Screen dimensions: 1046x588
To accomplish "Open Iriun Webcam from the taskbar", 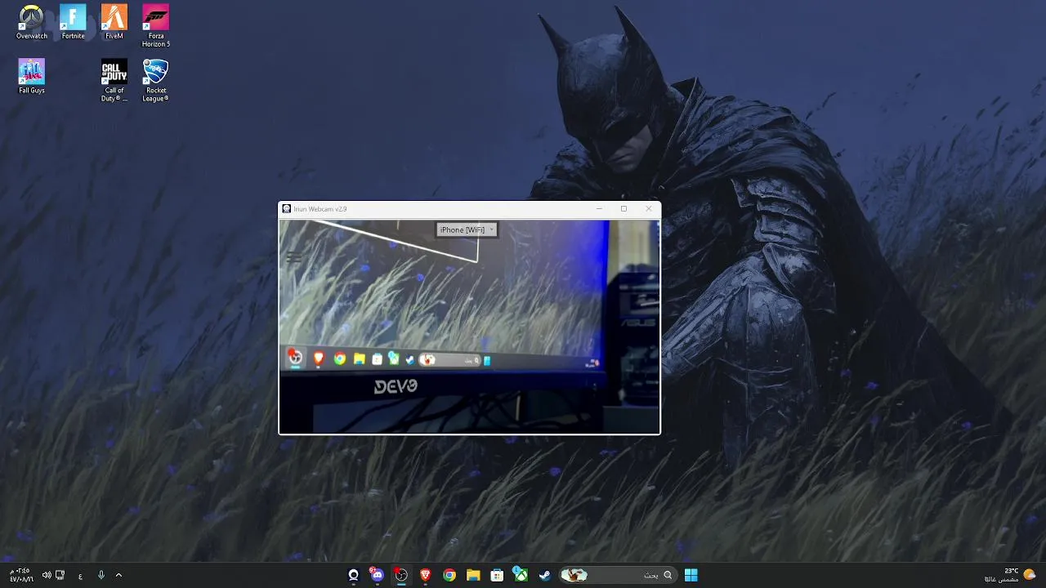I will coord(354,575).
